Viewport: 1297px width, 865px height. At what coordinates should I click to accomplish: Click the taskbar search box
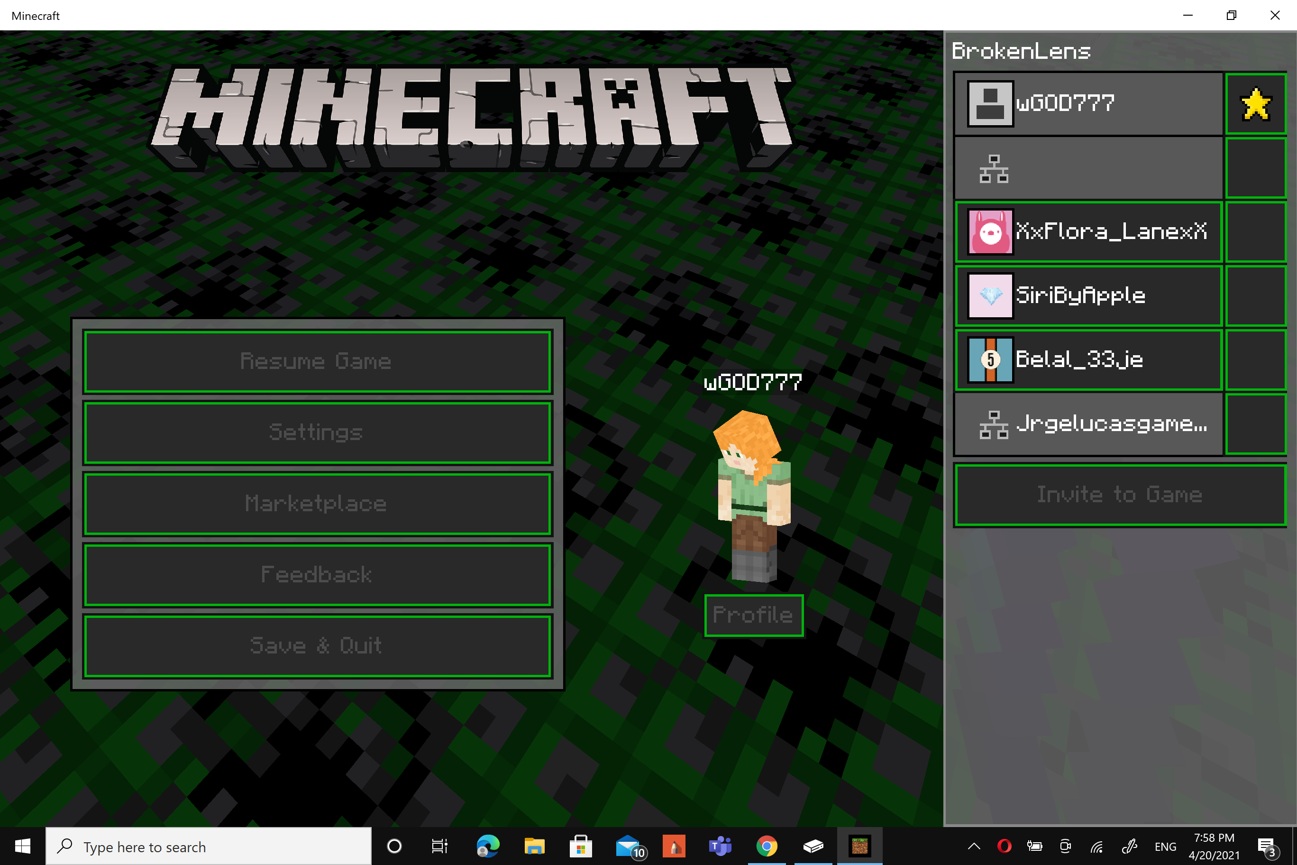point(209,846)
